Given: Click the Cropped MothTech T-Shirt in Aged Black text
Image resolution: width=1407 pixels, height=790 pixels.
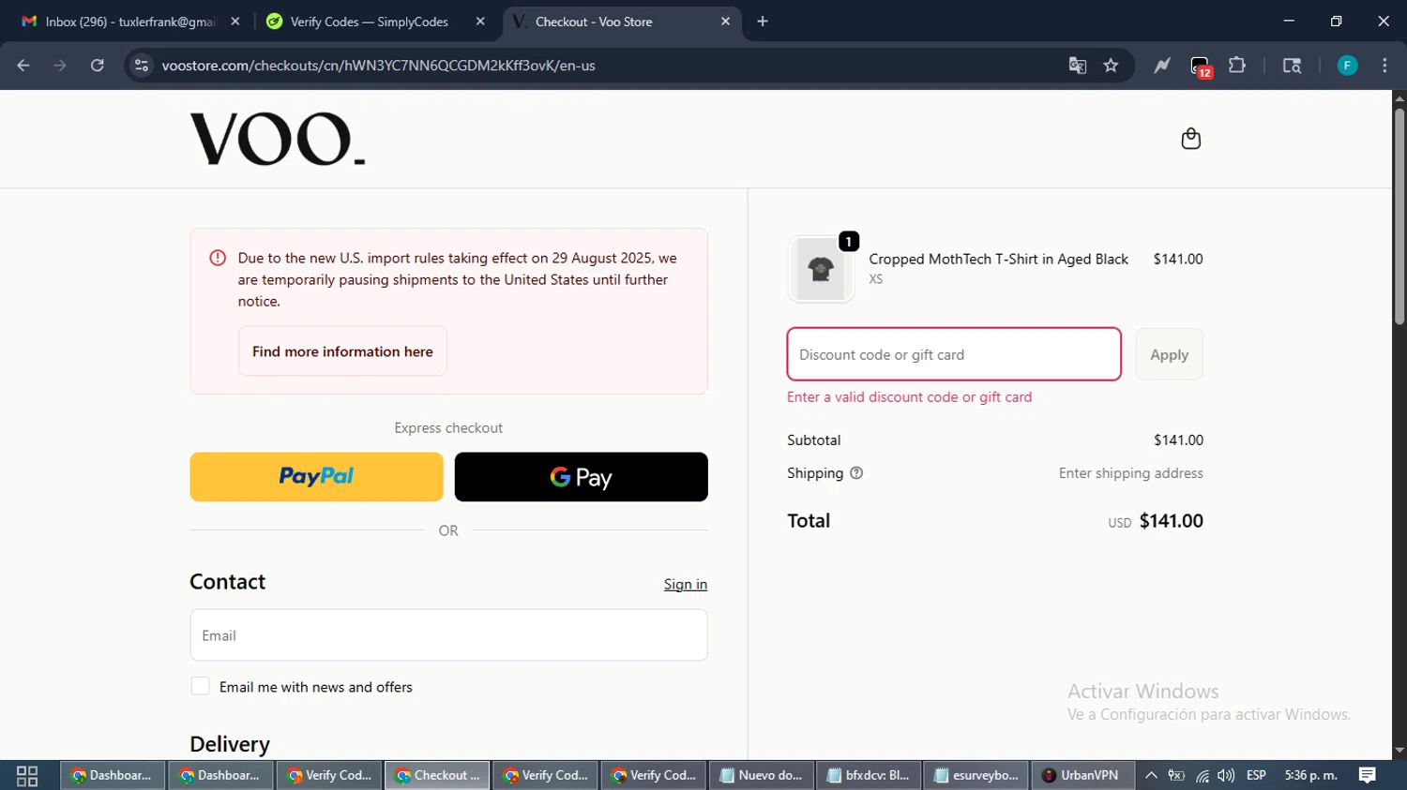Looking at the screenshot, I should [x=998, y=259].
